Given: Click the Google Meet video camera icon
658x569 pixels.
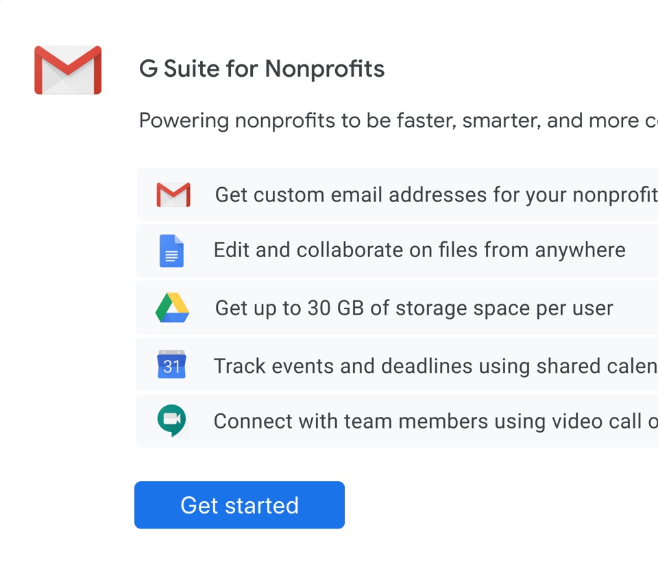Looking at the screenshot, I should tap(171, 420).
